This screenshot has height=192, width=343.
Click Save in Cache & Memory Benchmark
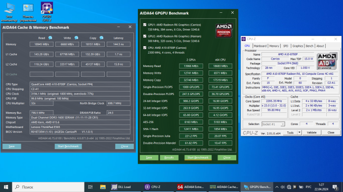point(12,146)
